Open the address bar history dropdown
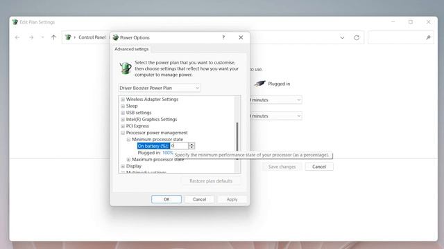This screenshot has height=249, width=444. point(342,37)
